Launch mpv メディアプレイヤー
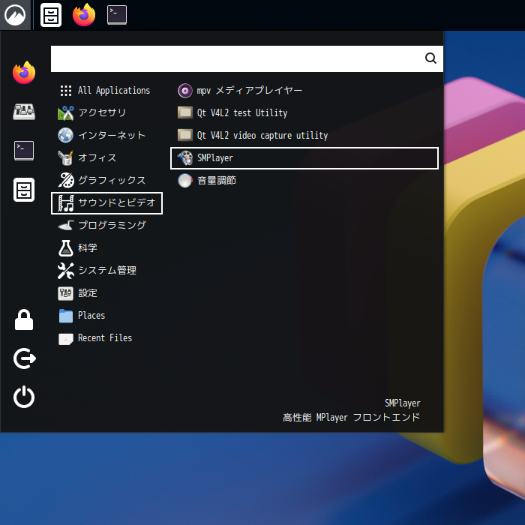Viewport: 525px width, 525px height. [304, 91]
